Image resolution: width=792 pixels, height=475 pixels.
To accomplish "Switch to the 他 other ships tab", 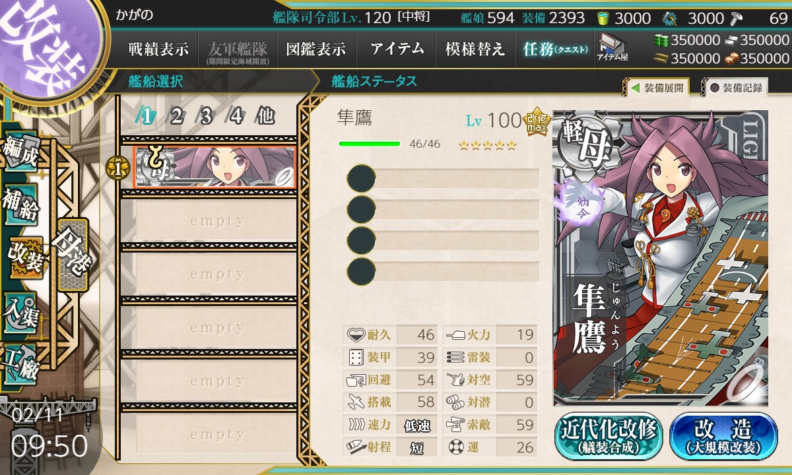I will click(266, 116).
